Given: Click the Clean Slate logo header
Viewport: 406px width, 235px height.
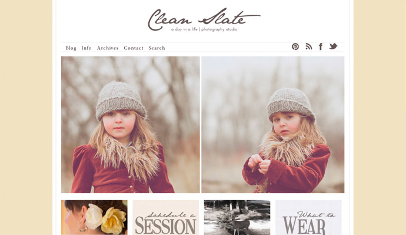Looking at the screenshot, I should point(204,19).
